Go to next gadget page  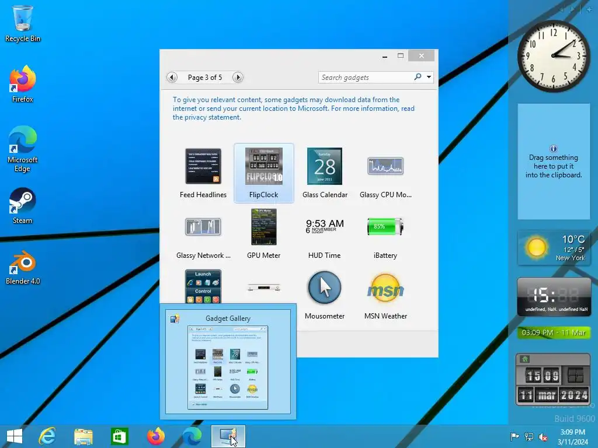click(x=238, y=78)
